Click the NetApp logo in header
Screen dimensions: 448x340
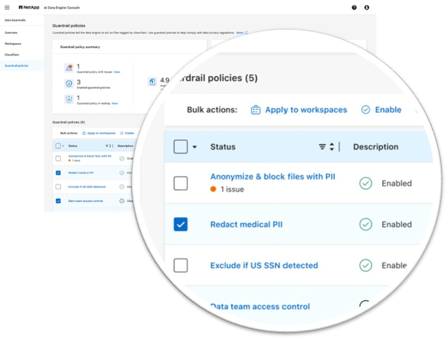[29, 8]
